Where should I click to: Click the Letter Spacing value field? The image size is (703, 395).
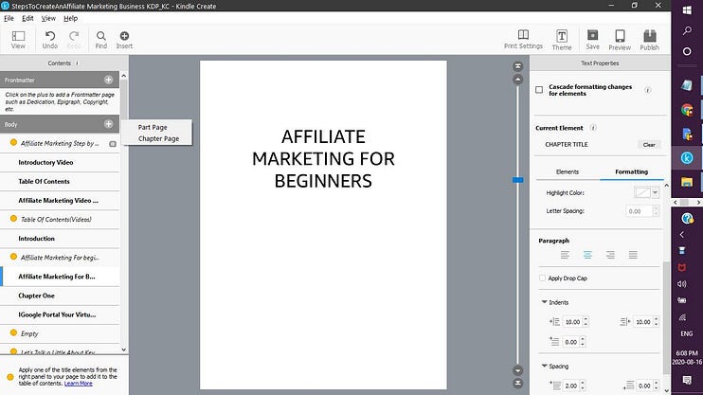(x=639, y=211)
